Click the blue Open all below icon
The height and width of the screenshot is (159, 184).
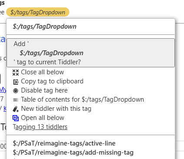click(x=16, y=118)
